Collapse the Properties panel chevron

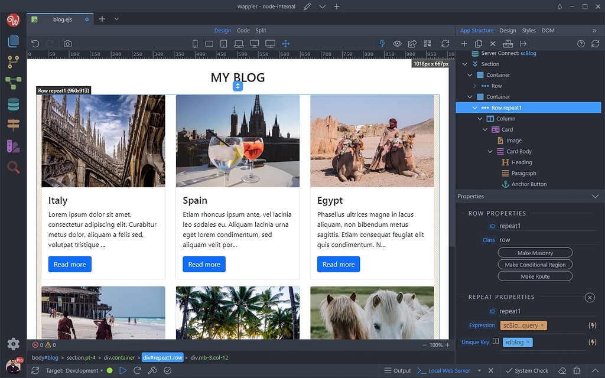[596, 195]
